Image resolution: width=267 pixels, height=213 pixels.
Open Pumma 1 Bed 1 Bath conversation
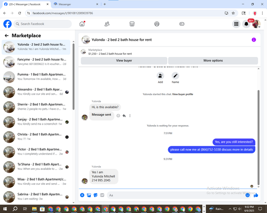(x=36, y=77)
